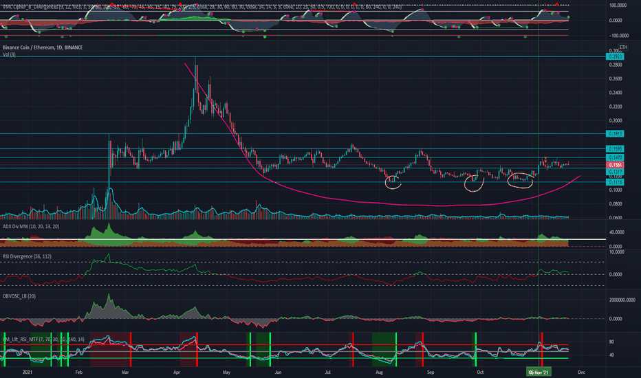Image resolution: width=641 pixels, height=378 pixels.
Task: Click the -100.0000 value on VMC scale
Action: 618,36
